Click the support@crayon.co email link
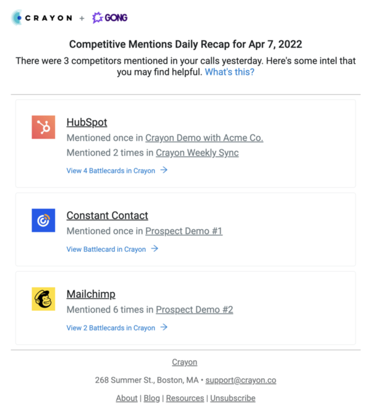 [x=241, y=380]
